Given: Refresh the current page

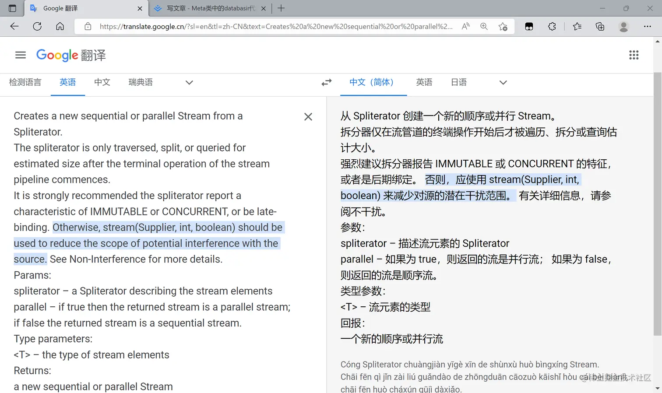Looking at the screenshot, I should (x=37, y=26).
